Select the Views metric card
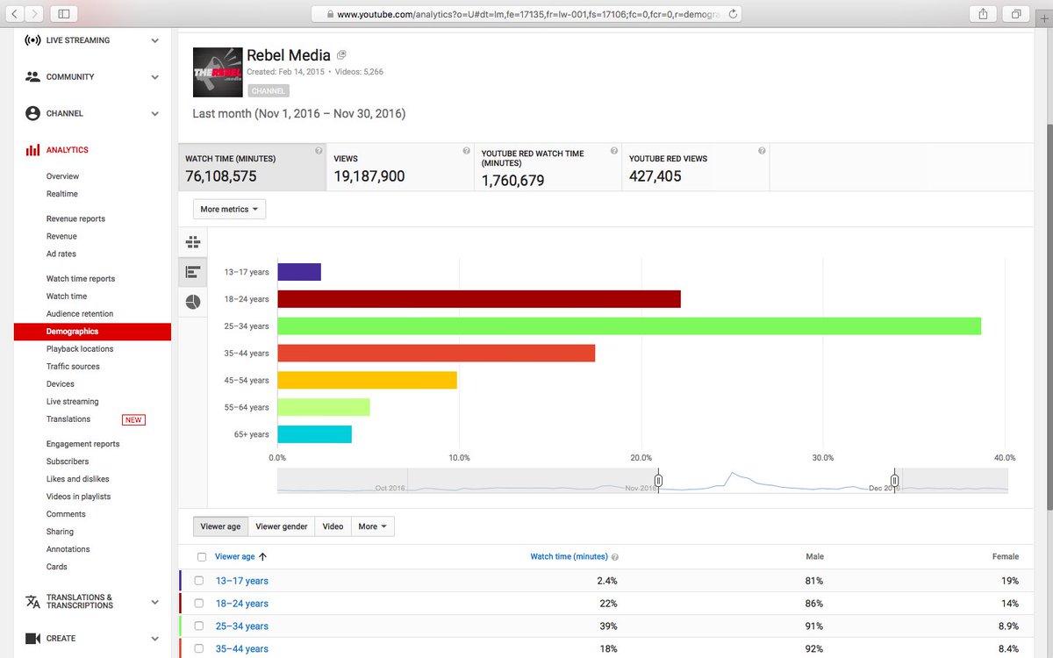The height and width of the screenshot is (658, 1053). (400, 168)
